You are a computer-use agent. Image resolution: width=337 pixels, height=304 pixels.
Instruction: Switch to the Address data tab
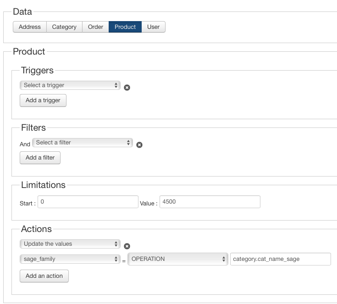[30, 27]
